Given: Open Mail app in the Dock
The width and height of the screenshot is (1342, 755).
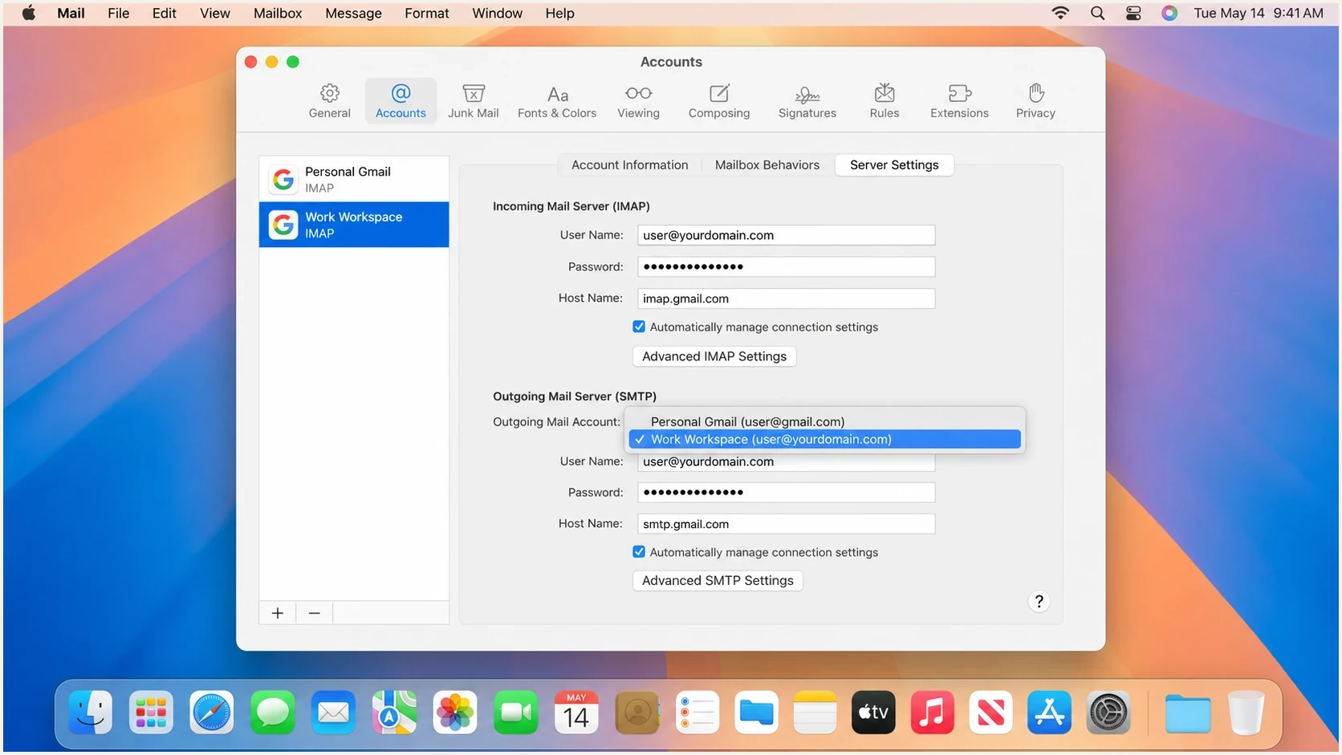Looking at the screenshot, I should coord(333,712).
